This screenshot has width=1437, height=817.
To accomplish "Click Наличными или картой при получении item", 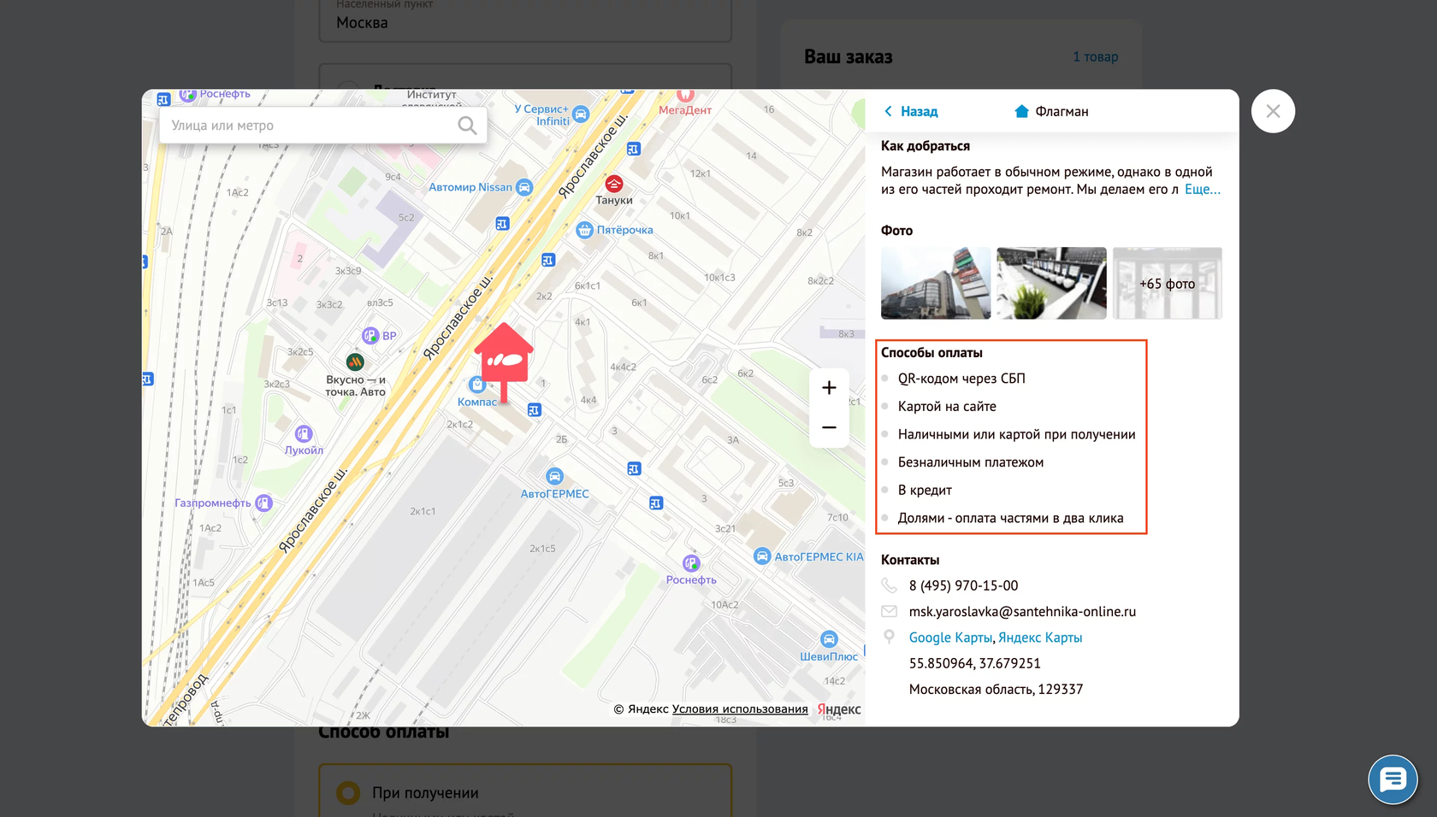I will click(x=1016, y=434).
